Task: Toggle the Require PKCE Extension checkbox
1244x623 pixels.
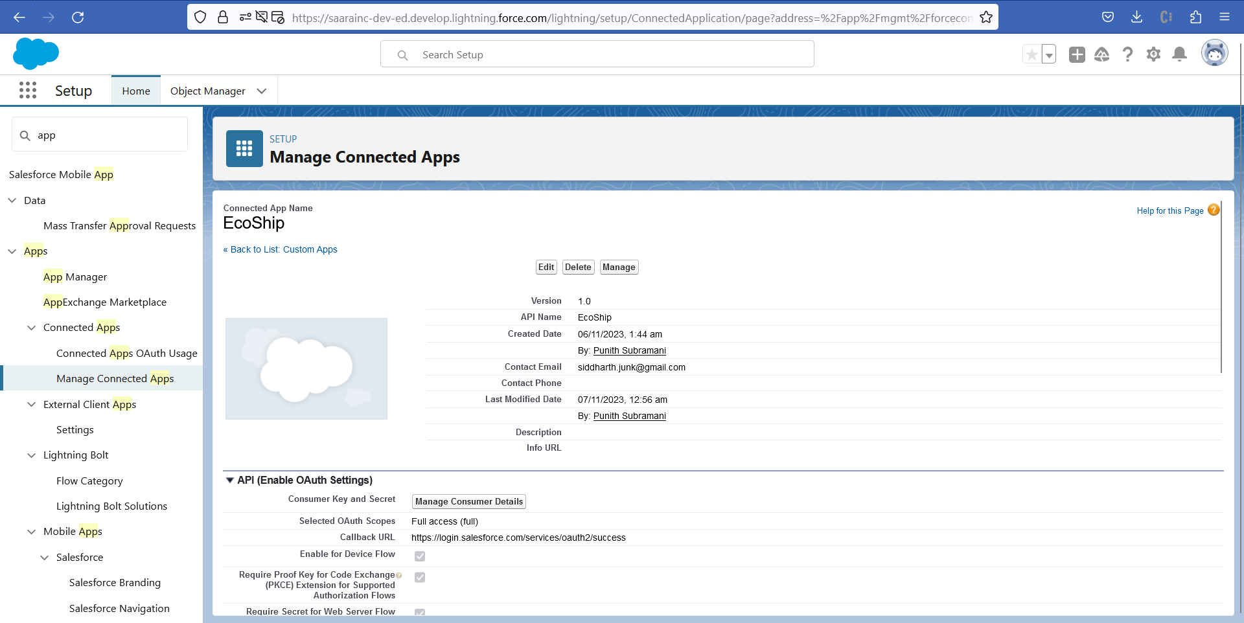Action: (x=420, y=578)
